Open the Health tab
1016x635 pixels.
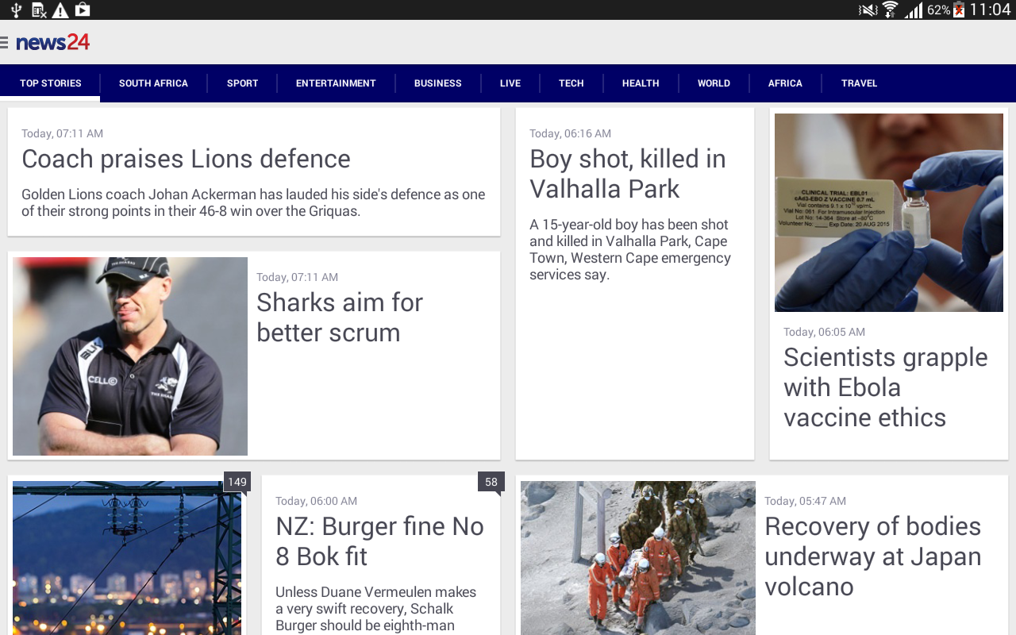pyautogui.click(x=641, y=83)
